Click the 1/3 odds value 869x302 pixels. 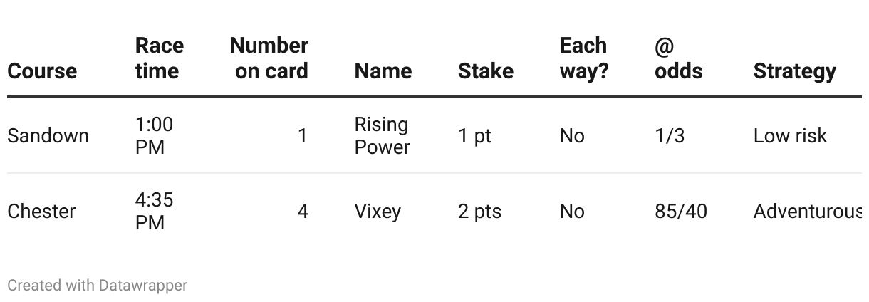click(x=670, y=136)
